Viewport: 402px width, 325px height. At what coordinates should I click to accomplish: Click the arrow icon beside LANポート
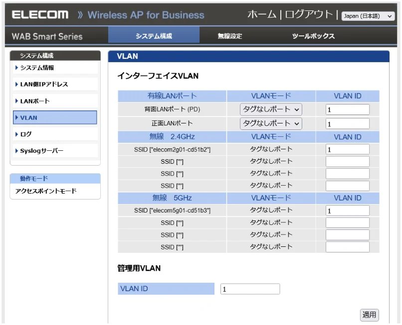(x=16, y=101)
